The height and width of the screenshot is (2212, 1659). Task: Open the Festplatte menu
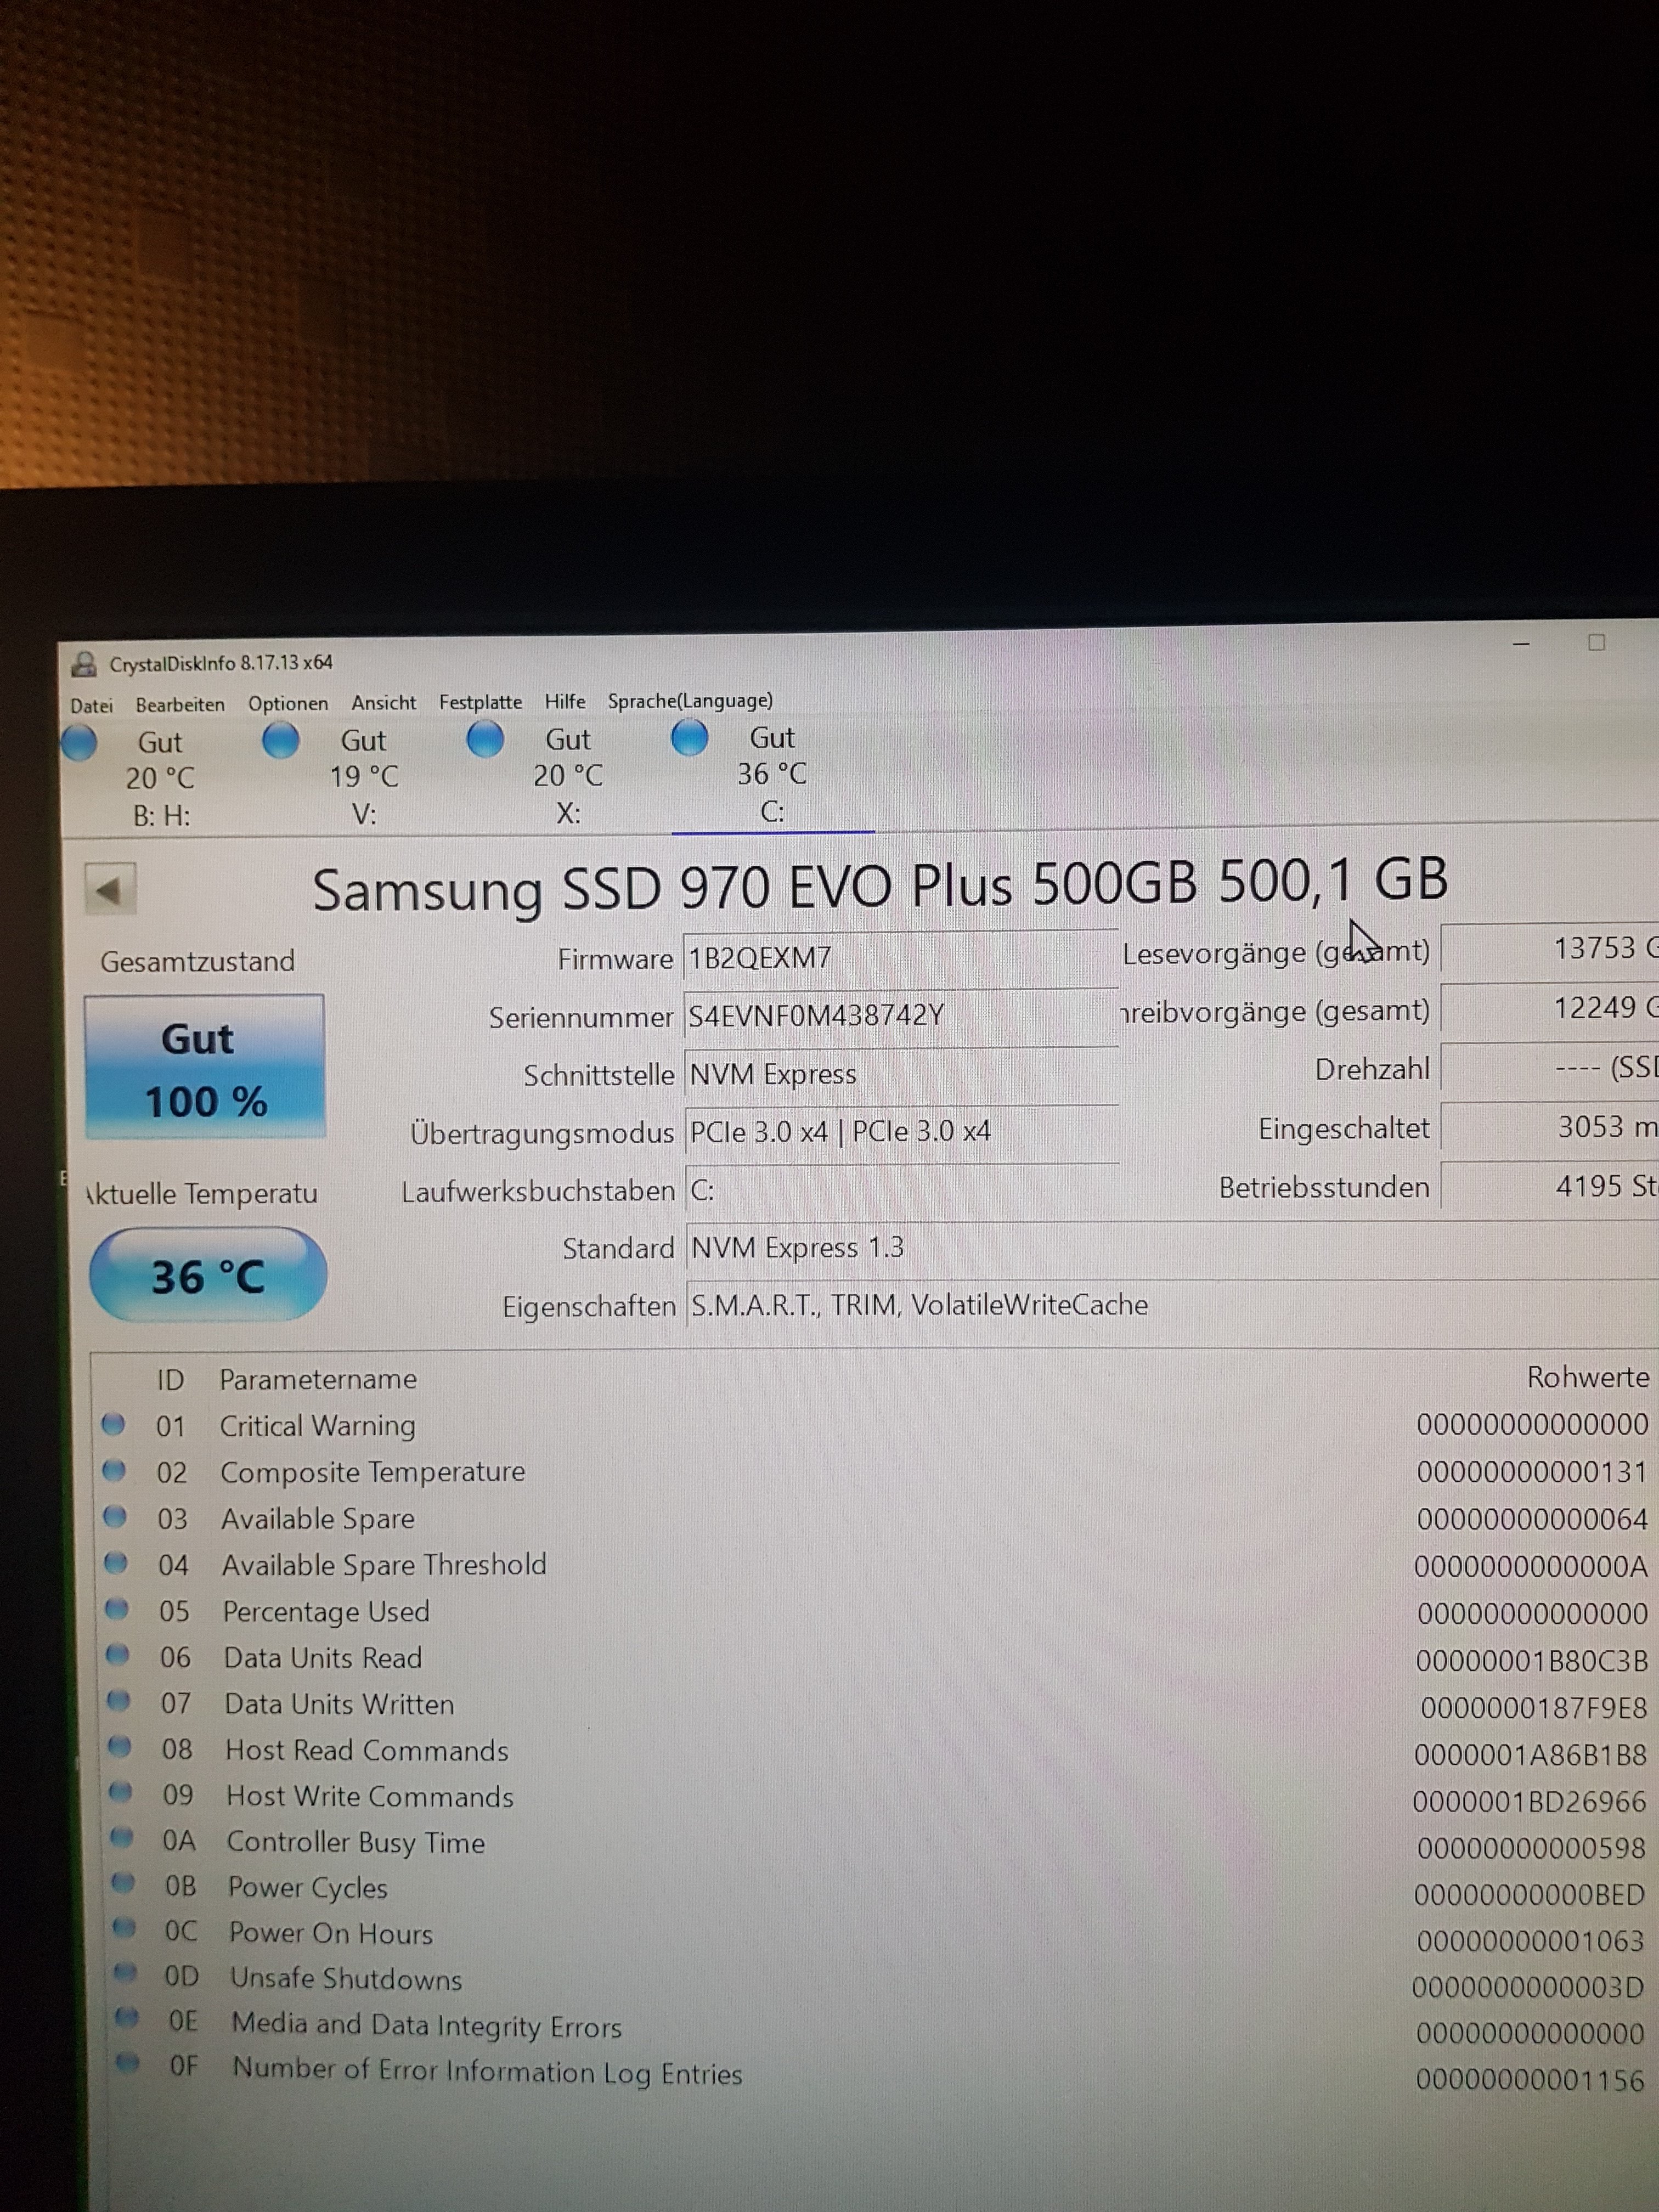480,702
